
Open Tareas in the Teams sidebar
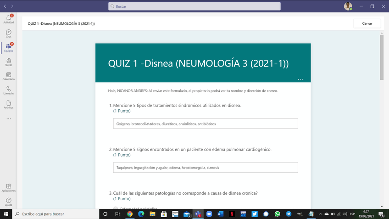pos(8,62)
